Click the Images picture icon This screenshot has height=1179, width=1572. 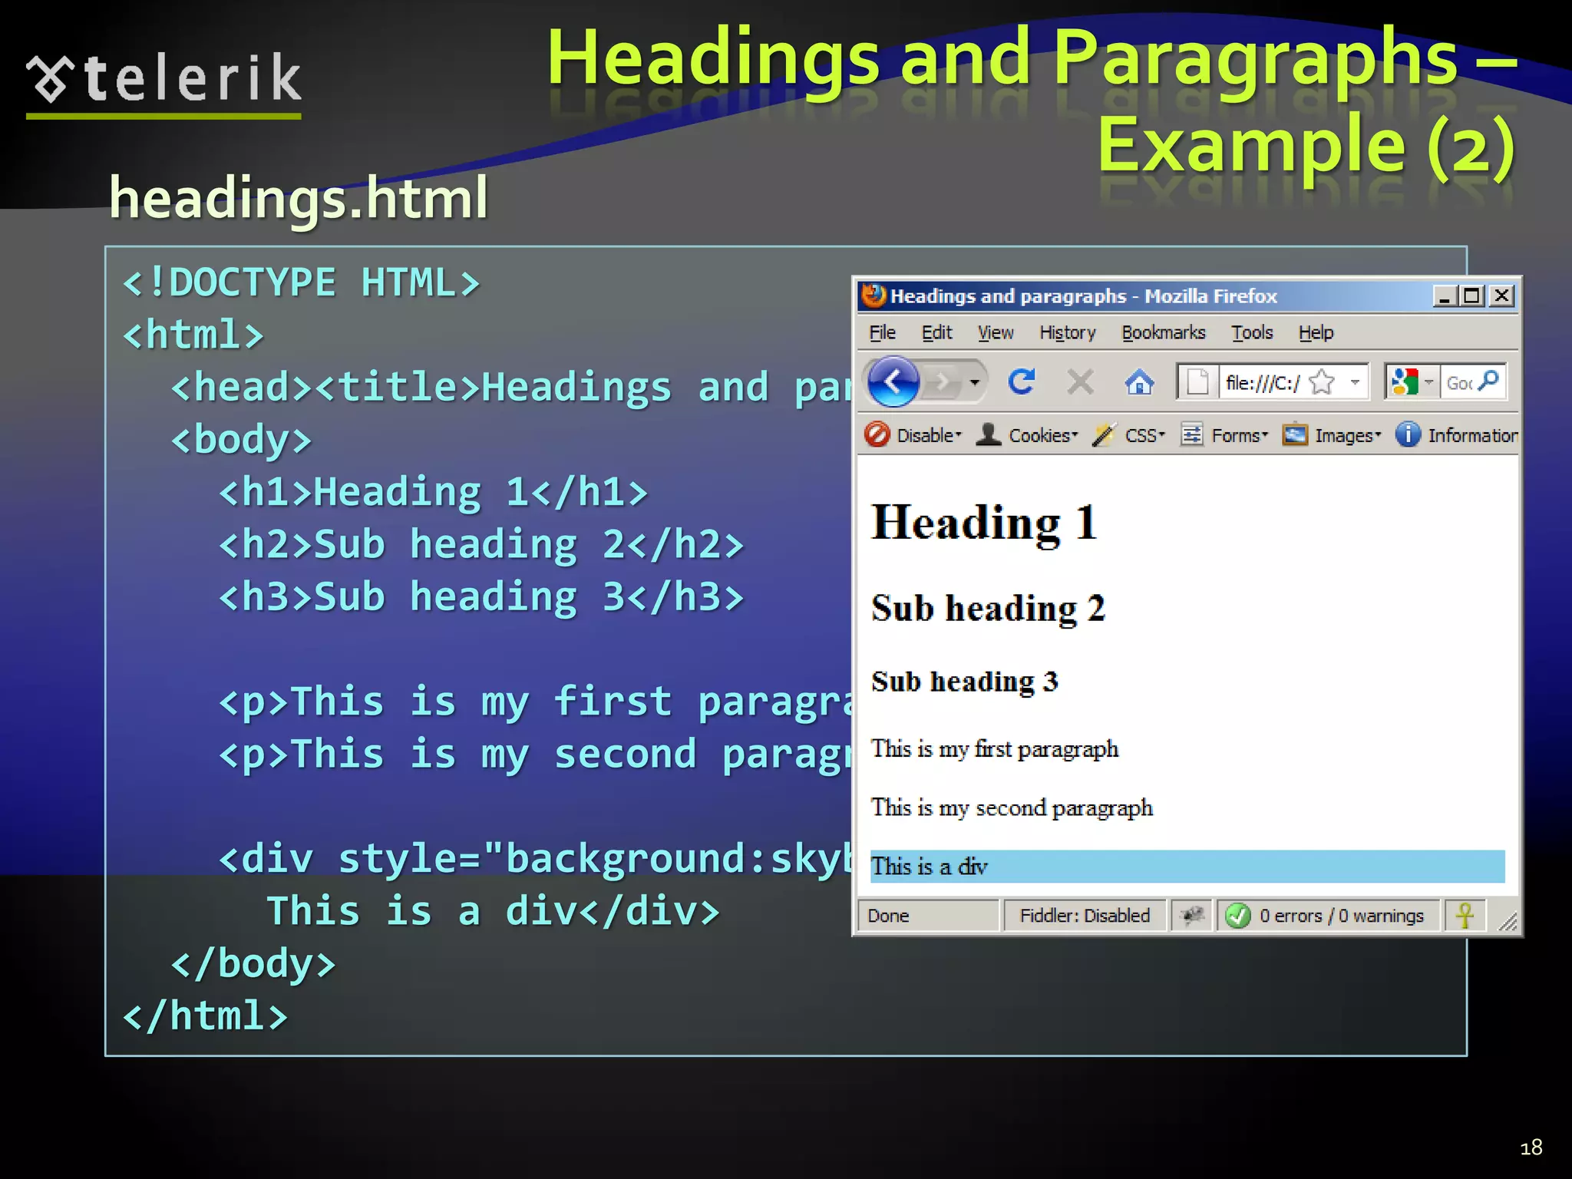pyautogui.click(x=1295, y=434)
